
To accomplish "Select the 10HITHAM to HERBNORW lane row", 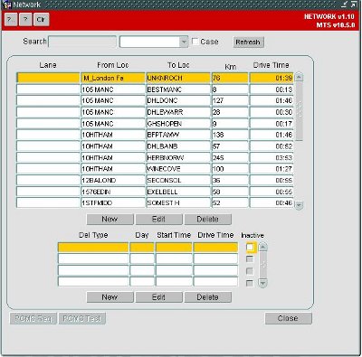I will click(155, 157).
